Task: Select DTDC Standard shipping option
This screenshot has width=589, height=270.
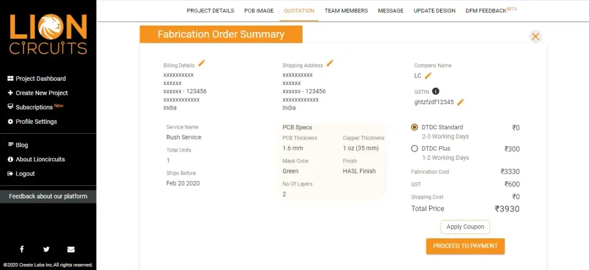Action: 414,127
